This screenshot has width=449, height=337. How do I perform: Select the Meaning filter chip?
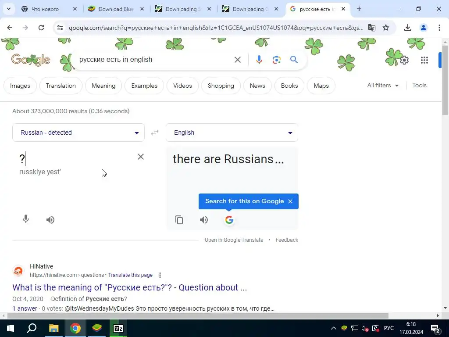click(x=103, y=86)
